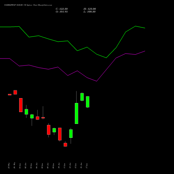174x174 pixels.
Task: Click the open value O: 101.95
Action: tap(62, 12)
